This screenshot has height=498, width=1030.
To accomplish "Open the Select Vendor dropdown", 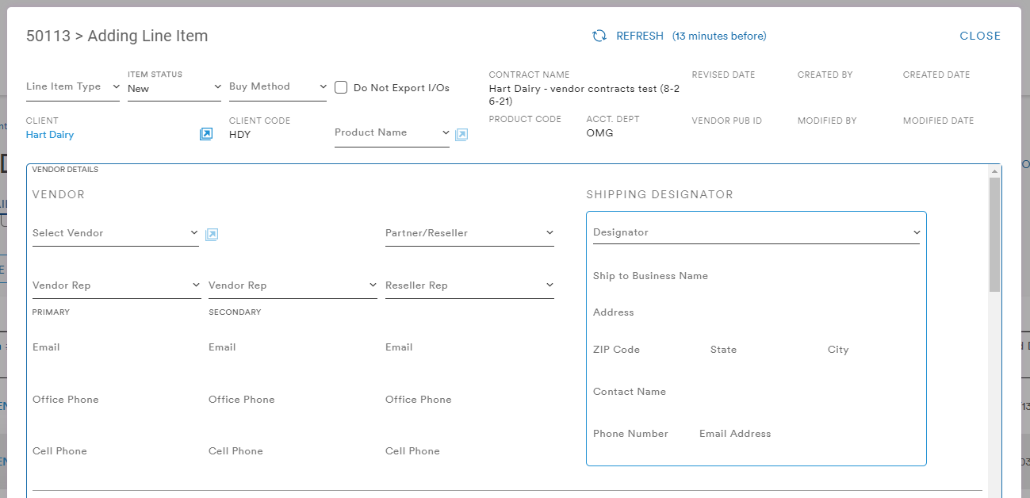I will click(x=116, y=233).
